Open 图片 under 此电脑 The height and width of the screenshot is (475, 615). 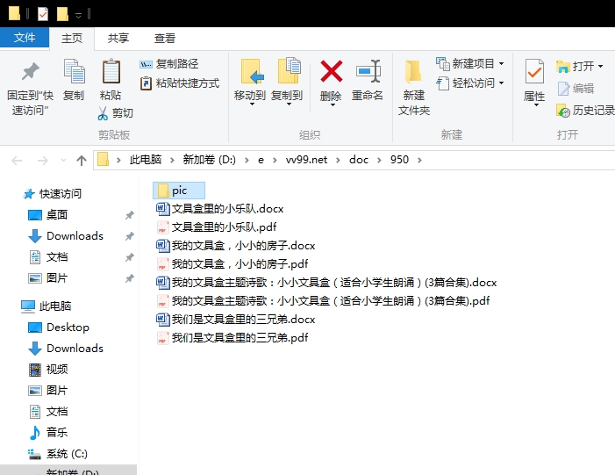(48, 391)
